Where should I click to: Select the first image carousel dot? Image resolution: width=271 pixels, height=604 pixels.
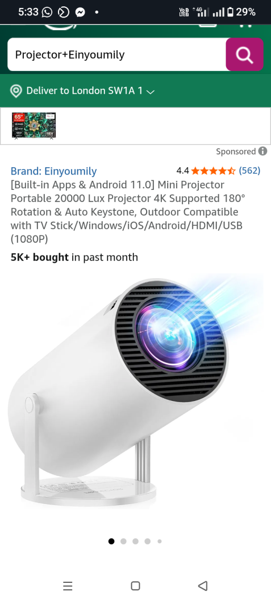[111, 541]
